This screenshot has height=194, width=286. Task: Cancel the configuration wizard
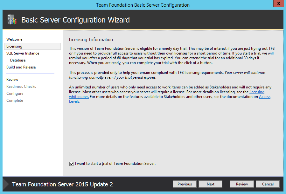click(268, 184)
